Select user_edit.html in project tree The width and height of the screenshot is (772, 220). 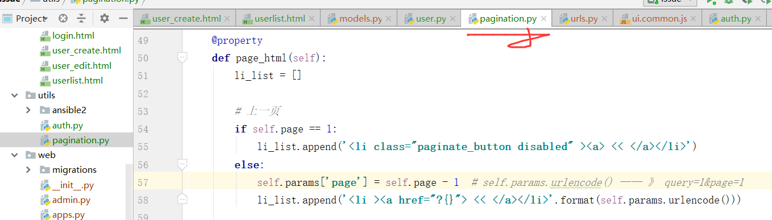(x=82, y=65)
